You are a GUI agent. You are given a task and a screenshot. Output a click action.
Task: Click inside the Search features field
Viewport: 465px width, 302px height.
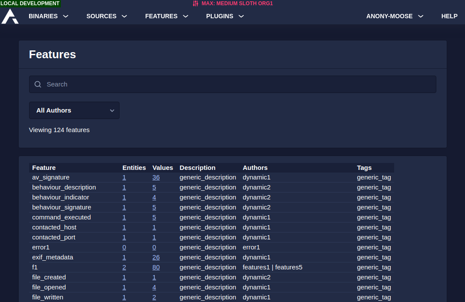tap(232, 84)
